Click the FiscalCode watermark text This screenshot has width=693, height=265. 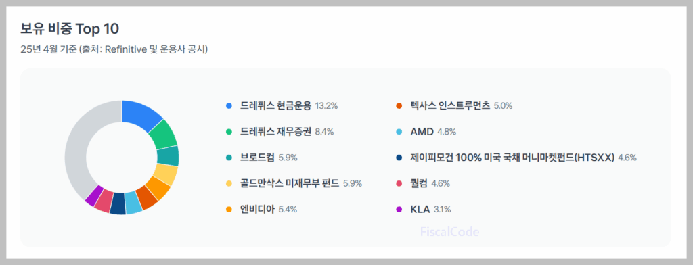click(449, 232)
